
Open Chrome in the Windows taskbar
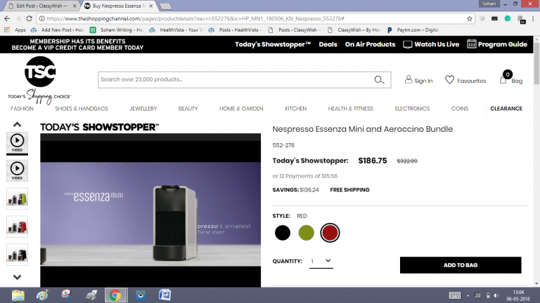pyautogui.click(x=115, y=295)
